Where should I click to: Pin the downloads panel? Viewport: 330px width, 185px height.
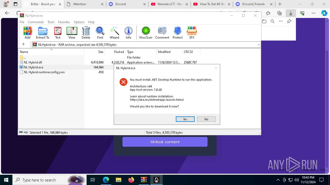pyautogui.click(x=289, y=21)
